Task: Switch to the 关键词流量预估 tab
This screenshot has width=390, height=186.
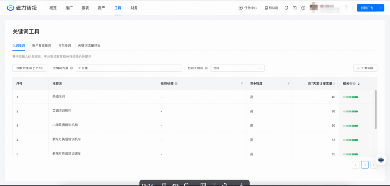Action: [x=89, y=46]
